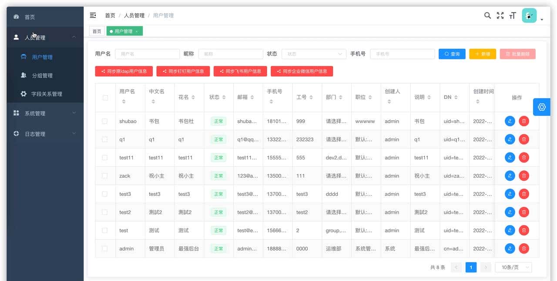Toggle fullscreen with the expand icon
This screenshot has width=557, height=281.
pyautogui.click(x=500, y=15)
